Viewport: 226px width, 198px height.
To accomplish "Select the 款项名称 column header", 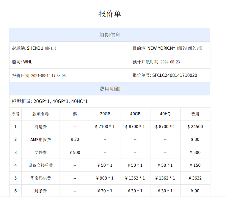I will (41, 114).
